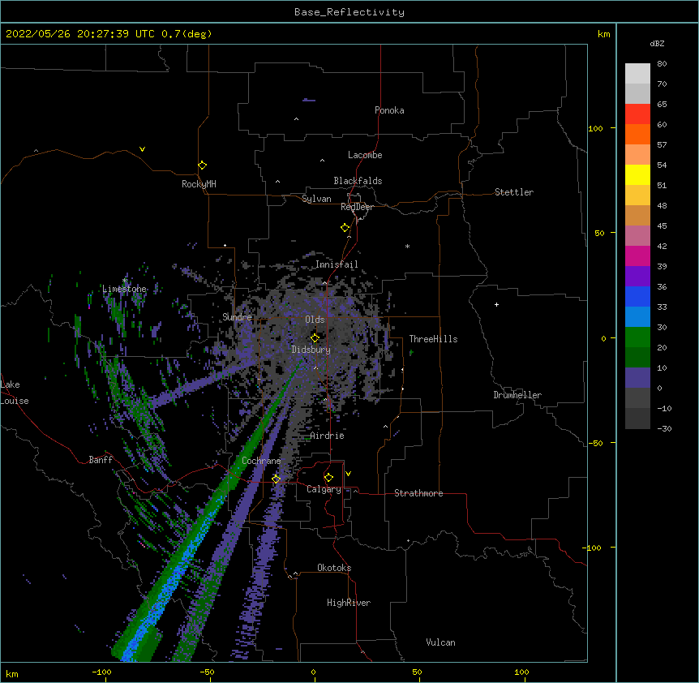Click the 57 value on dBZ legend
The image size is (699, 683).
click(662, 145)
